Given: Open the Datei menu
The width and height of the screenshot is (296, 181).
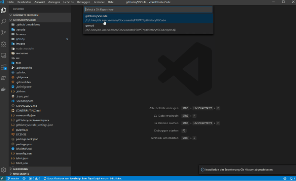Looking at the screenshot, I should 11,2.
